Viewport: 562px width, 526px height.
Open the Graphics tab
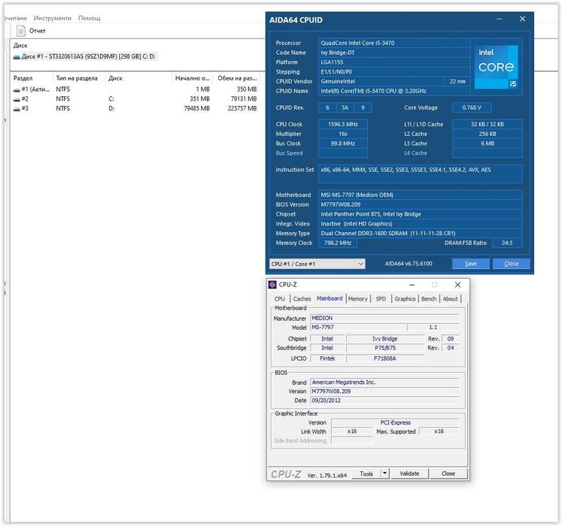click(x=405, y=298)
